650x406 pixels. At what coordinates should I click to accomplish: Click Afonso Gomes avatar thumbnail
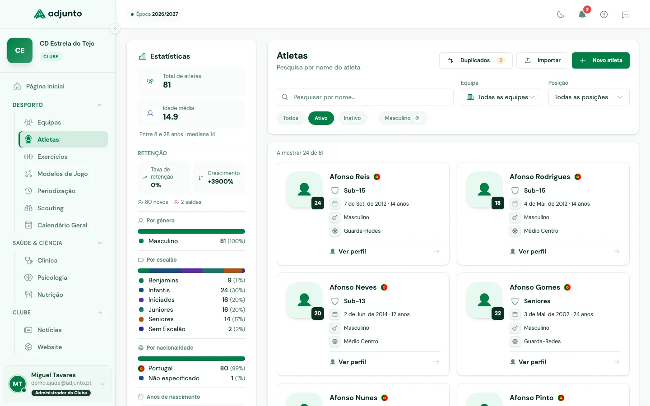tap(484, 300)
